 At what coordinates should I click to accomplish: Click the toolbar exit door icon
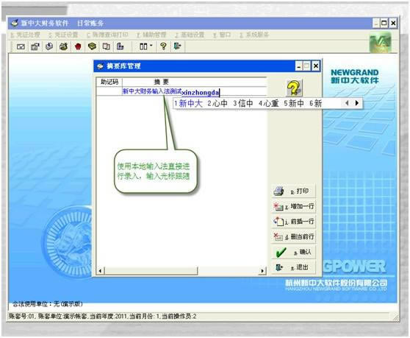[x=177, y=46]
